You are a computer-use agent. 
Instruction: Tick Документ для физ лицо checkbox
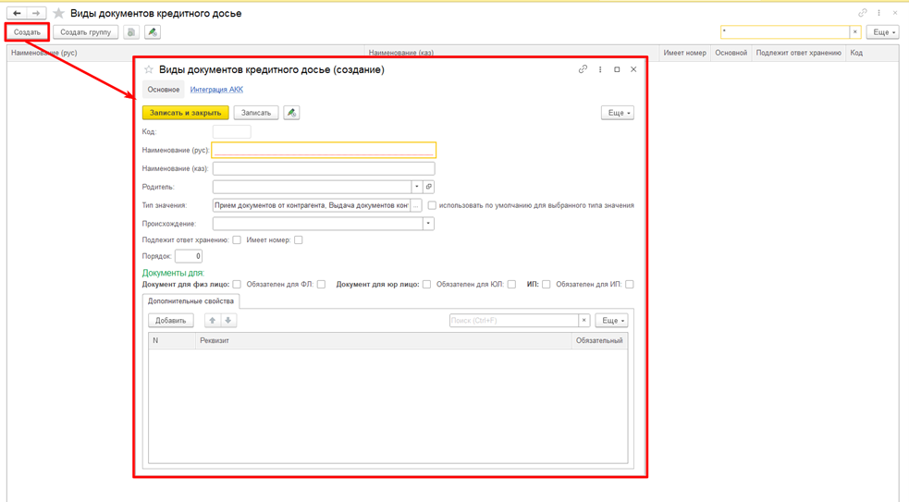coord(237,284)
